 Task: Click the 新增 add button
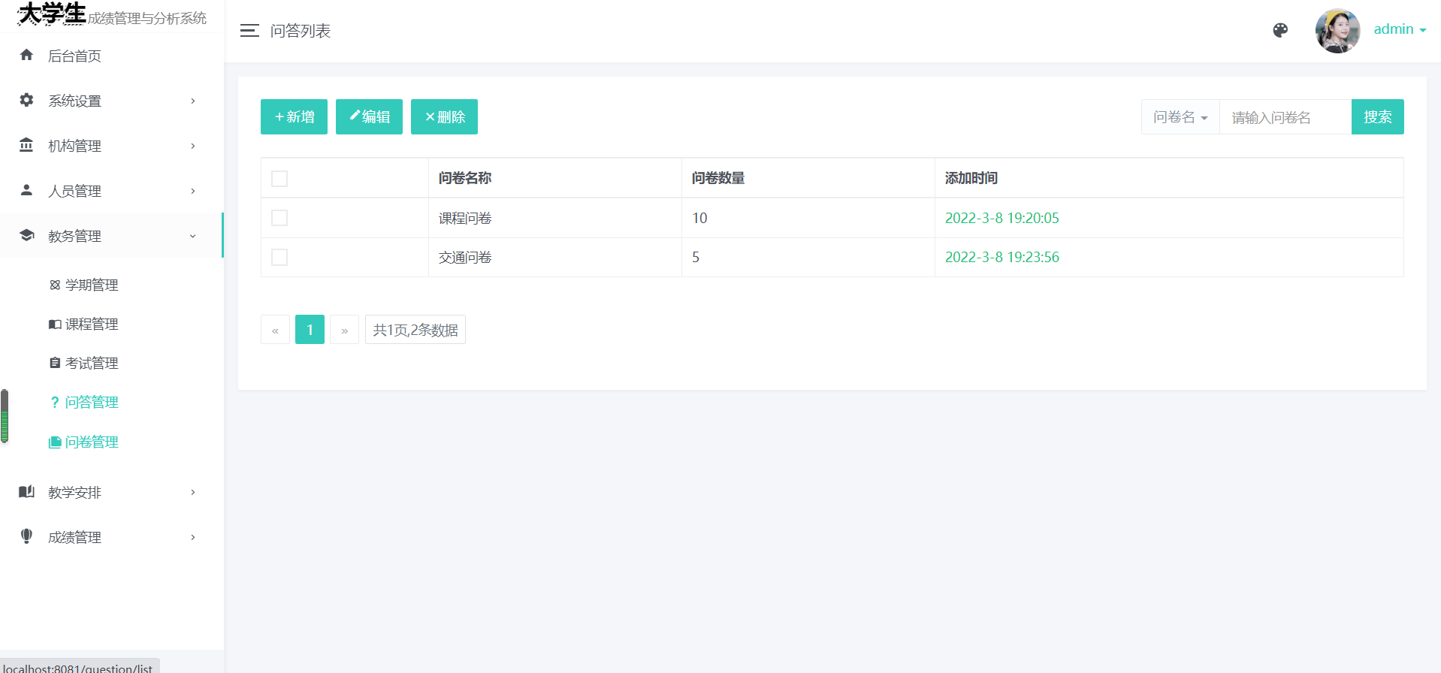pos(294,116)
